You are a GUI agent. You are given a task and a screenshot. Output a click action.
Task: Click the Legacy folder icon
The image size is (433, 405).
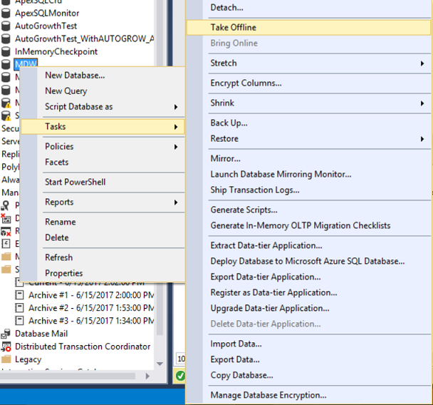pyautogui.click(x=6, y=359)
